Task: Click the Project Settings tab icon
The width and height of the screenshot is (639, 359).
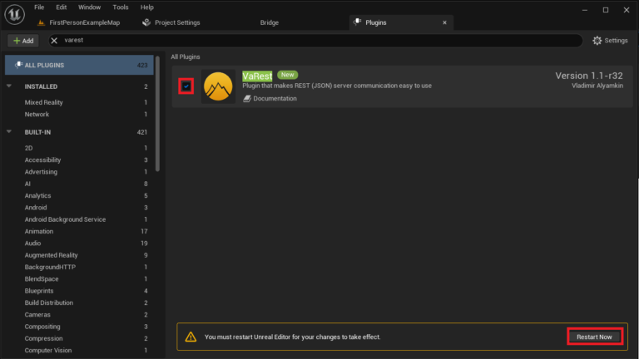Action: click(146, 22)
